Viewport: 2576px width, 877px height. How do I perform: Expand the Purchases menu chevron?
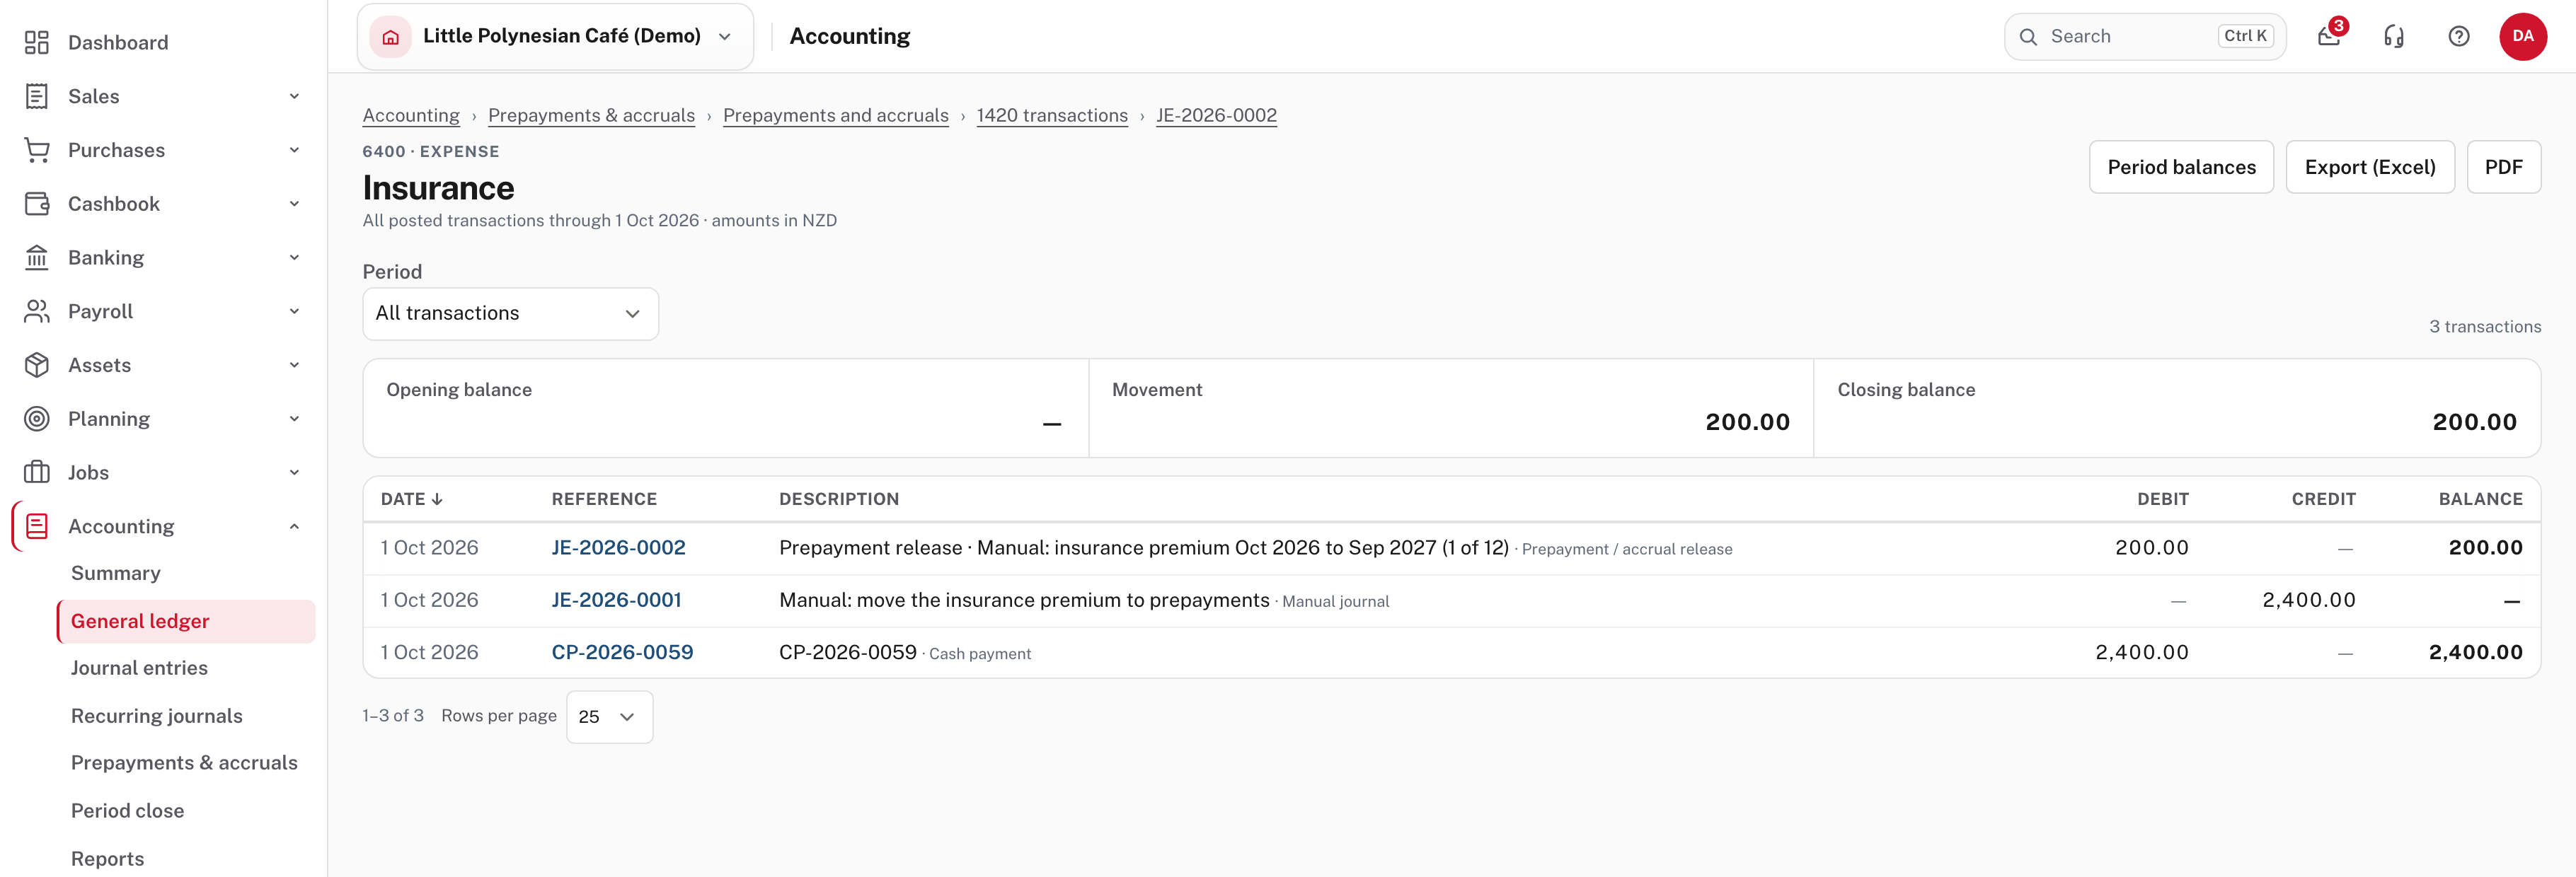[x=294, y=150]
